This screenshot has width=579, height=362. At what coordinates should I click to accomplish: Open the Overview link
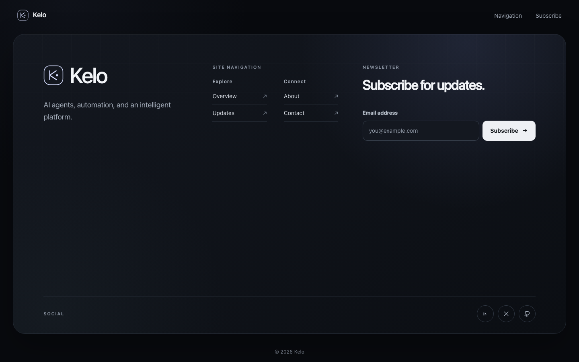240,96
